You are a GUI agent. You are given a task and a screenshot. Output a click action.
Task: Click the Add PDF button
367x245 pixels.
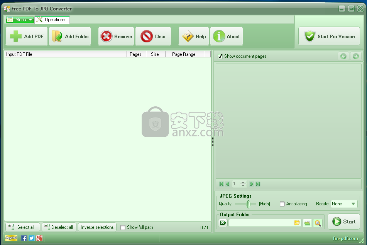[x=27, y=36]
